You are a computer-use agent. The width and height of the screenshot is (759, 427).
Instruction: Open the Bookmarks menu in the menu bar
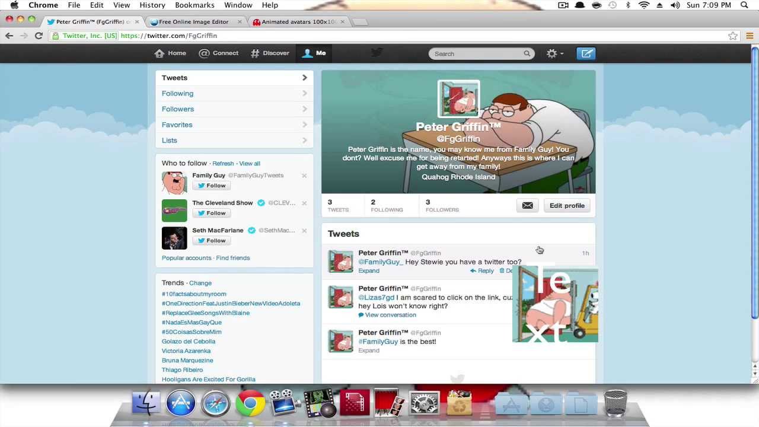pos(194,5)
